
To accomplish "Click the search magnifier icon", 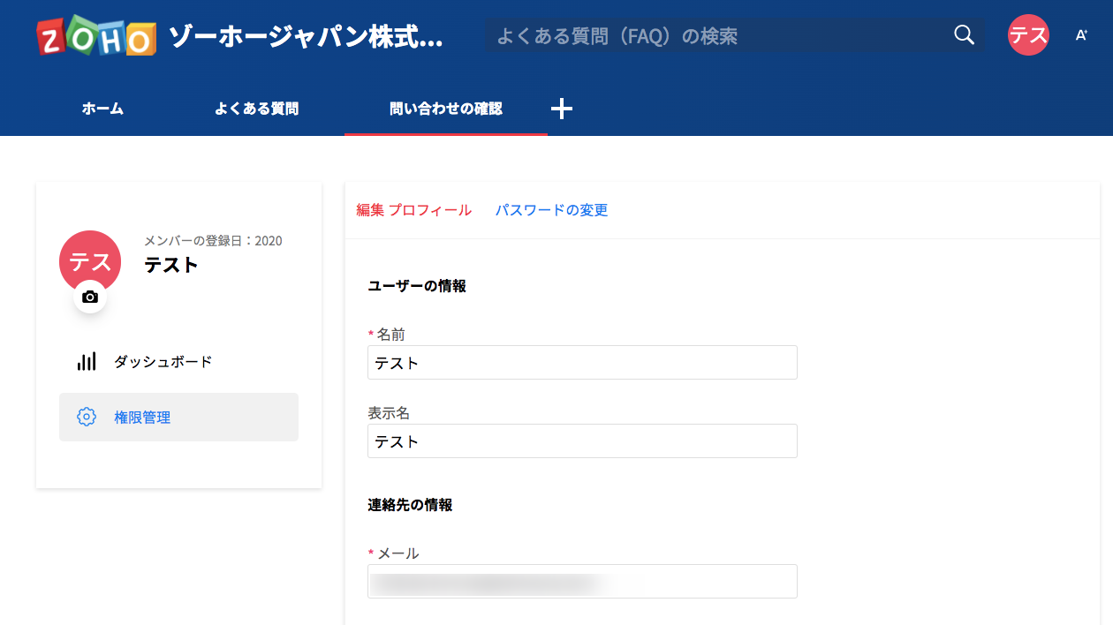I will tap(964, 35).
